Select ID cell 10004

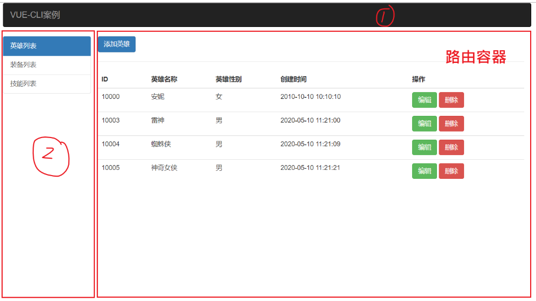pyautogui.click(x=110, y=144)
